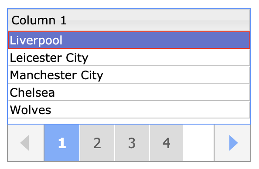Click the Column 1 heading text
The width and height of the screenshot is (259, 169).
coord(39,20)
